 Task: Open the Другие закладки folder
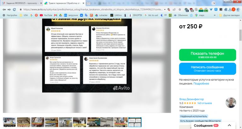click(x=229, y=15)
